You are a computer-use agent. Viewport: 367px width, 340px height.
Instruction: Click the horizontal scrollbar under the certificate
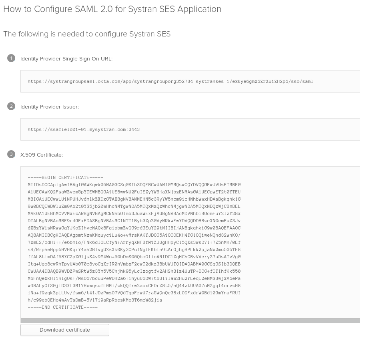tap(190, 320)
